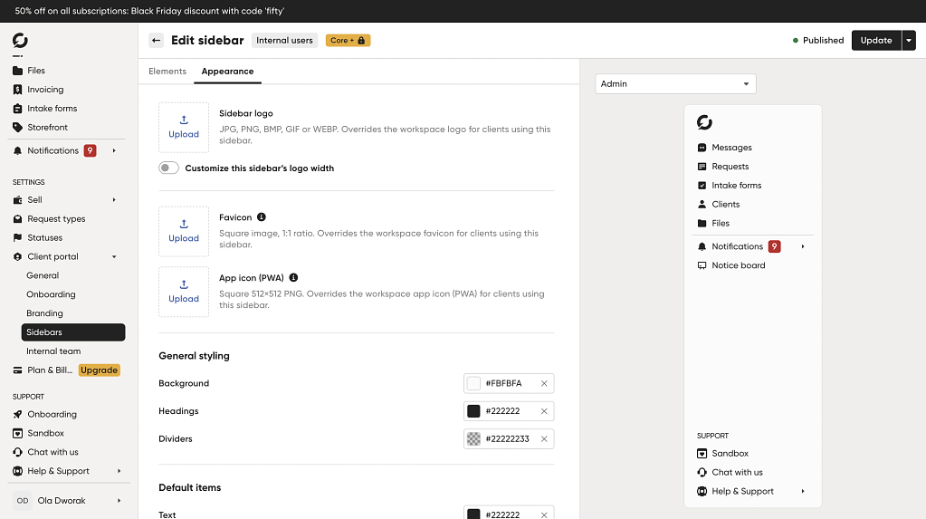Open Internal team settings
This screenshot has width=926, height=519.
[53, 351]
